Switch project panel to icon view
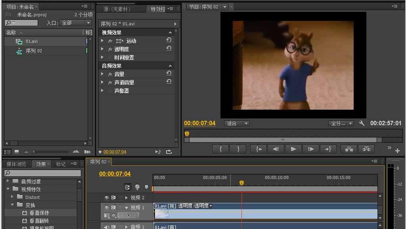 click(x=17, y=152)
